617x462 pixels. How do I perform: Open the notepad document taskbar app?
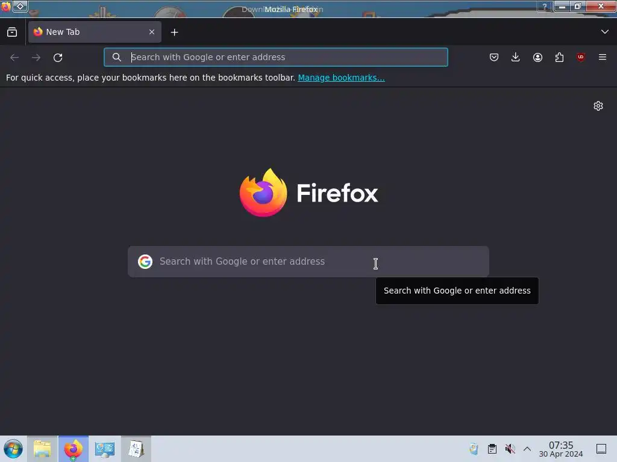(x=136, y=449)
